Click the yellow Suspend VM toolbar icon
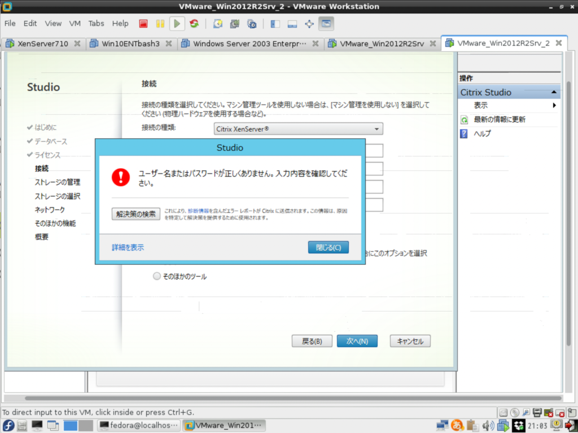Viewport: 578px width, 433px height. 160,24
